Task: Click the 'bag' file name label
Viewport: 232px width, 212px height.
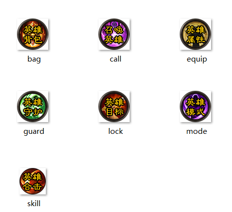Action: pos(34,59)
